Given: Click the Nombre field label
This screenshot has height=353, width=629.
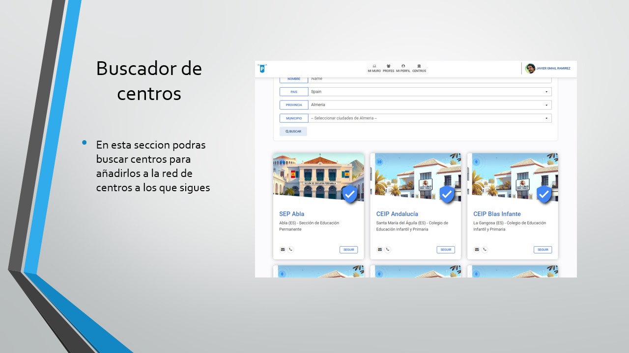Looking at the screenshot, I should pyautogui.click(x=294, y=79).
